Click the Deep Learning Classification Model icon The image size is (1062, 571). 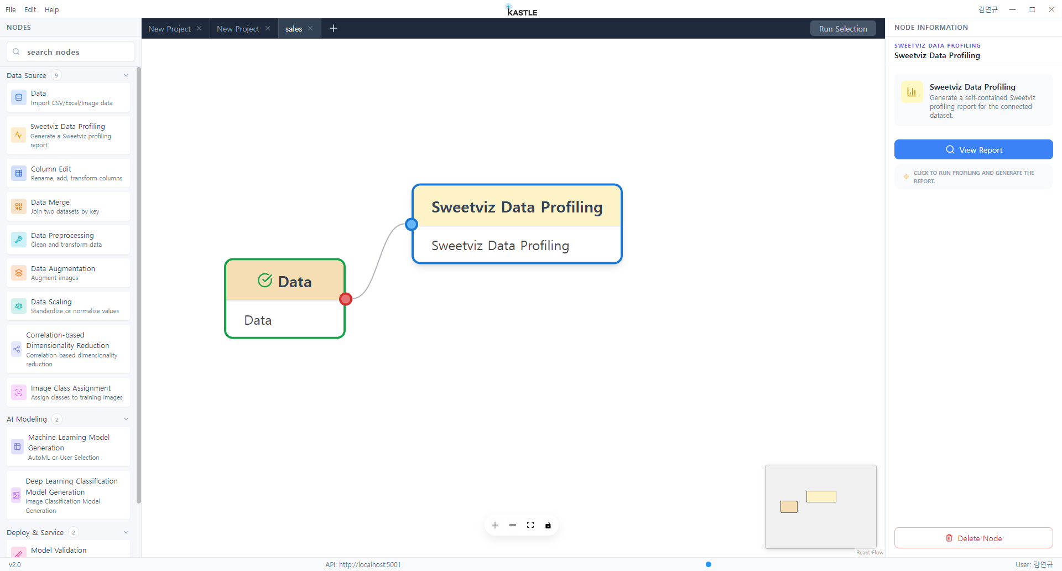pos(16,495)
